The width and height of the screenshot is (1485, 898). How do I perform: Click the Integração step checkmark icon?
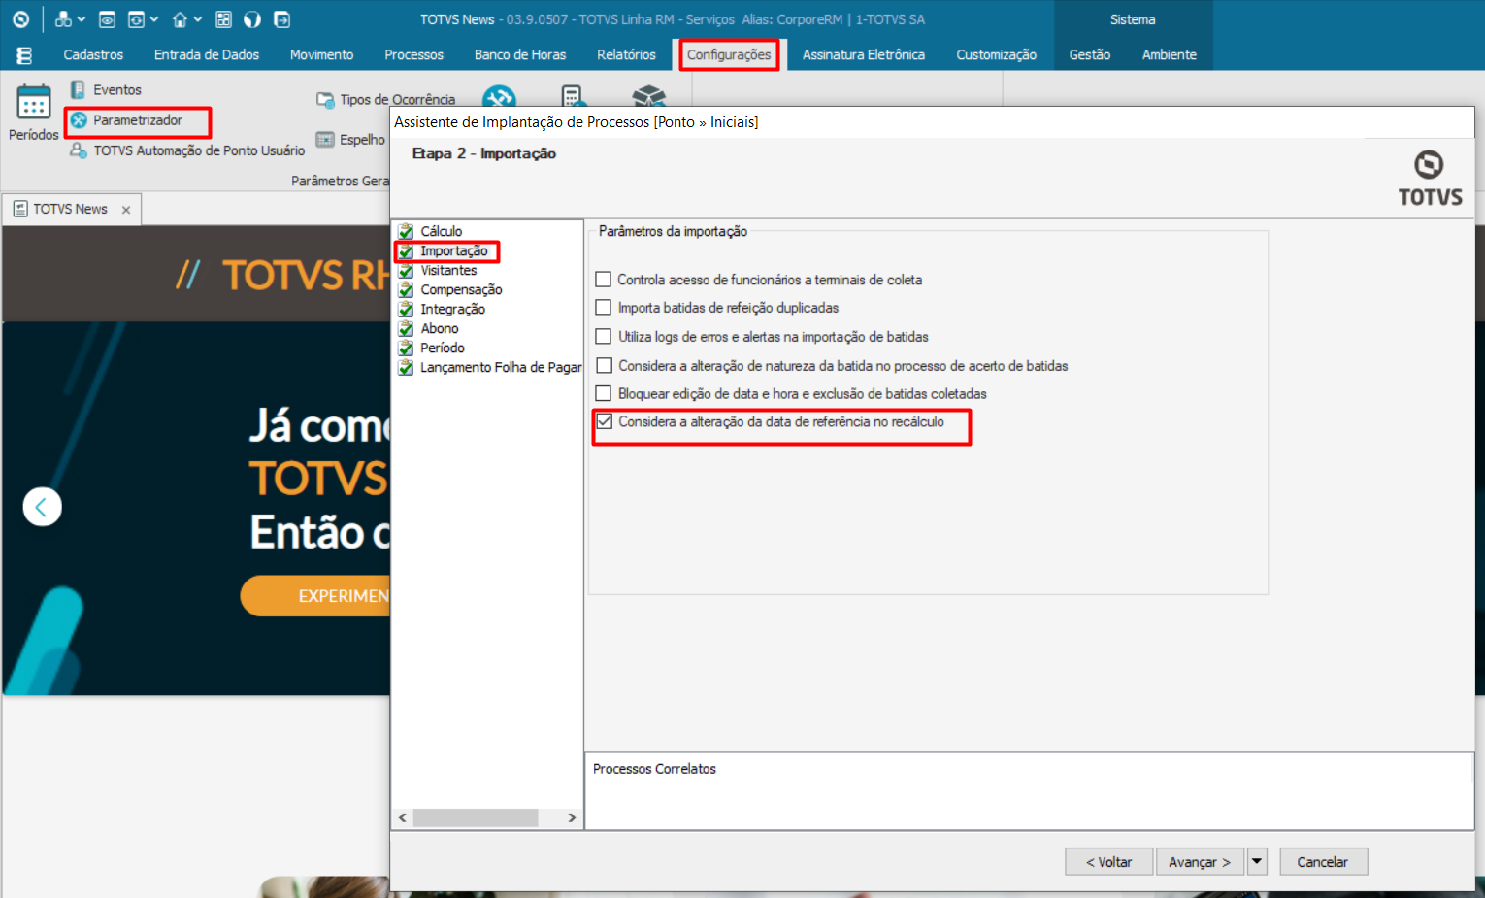(x=406, y=309)
